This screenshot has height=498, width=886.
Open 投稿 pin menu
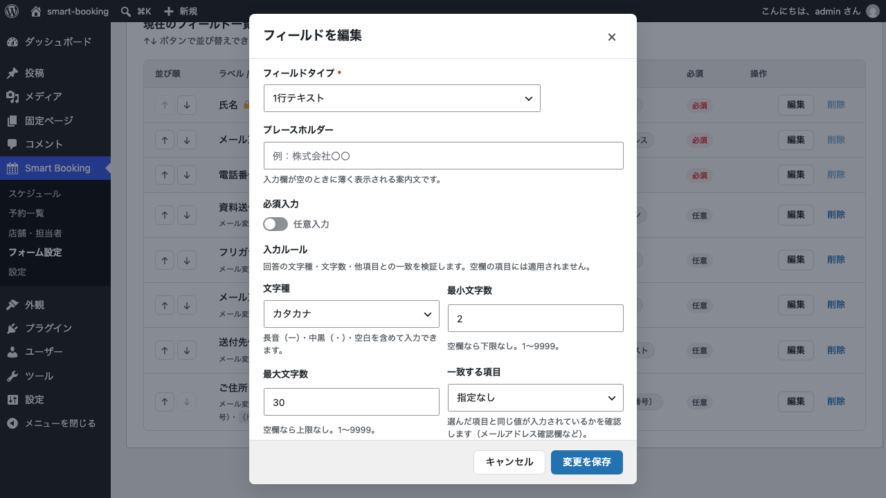[x=55, y=73]
